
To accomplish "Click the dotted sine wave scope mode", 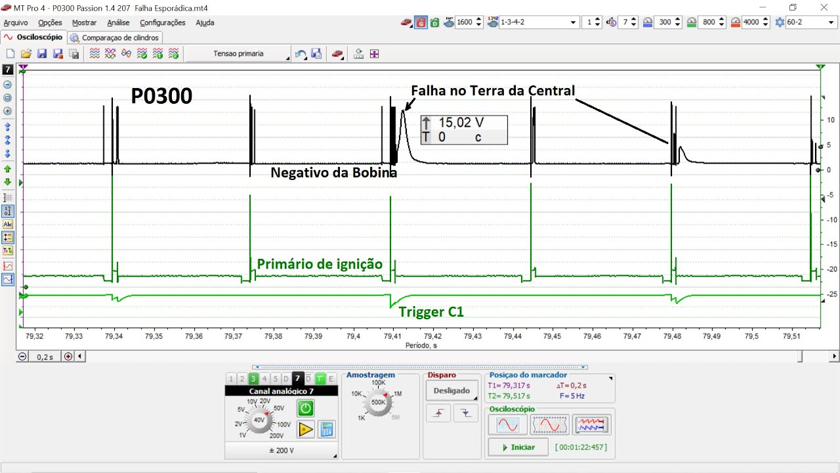I will pyautogui.click(x=549, y=425).
